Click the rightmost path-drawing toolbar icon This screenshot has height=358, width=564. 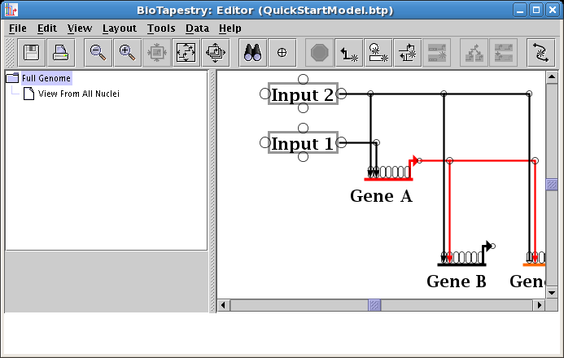coord(540,53)
